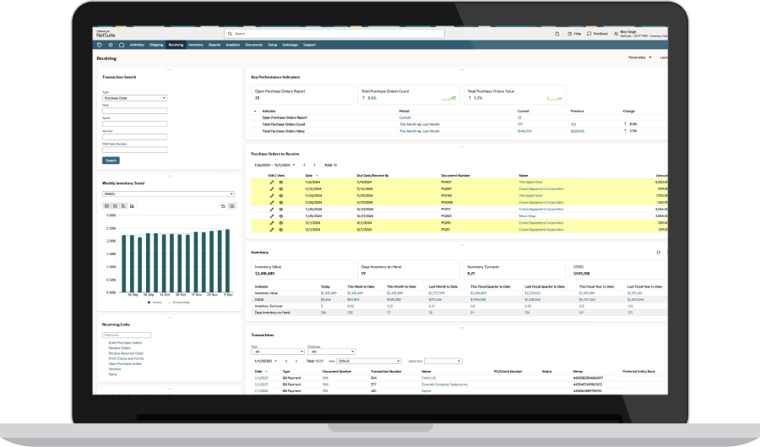Click the pencil edit icon for PO107
The width and height of the screenshot is (760, 447).
(x=272, y=182)
